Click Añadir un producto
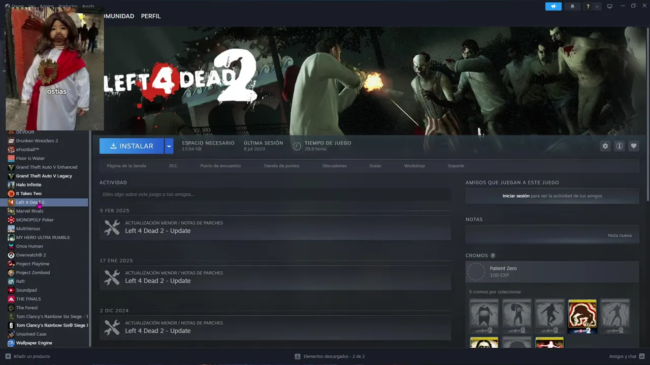The width and height of the screenshot is (650, 365). pos(28,356)
